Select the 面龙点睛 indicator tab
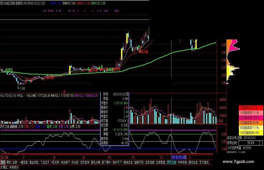This screenshot has height=170, width=264. point(96,162)
